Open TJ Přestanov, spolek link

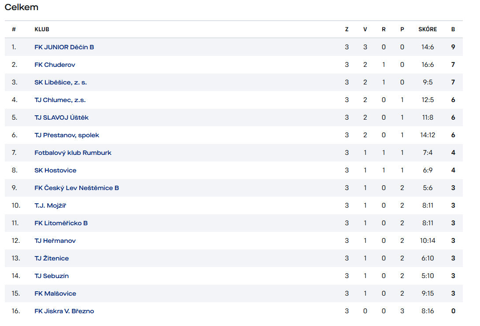[67, 135]
